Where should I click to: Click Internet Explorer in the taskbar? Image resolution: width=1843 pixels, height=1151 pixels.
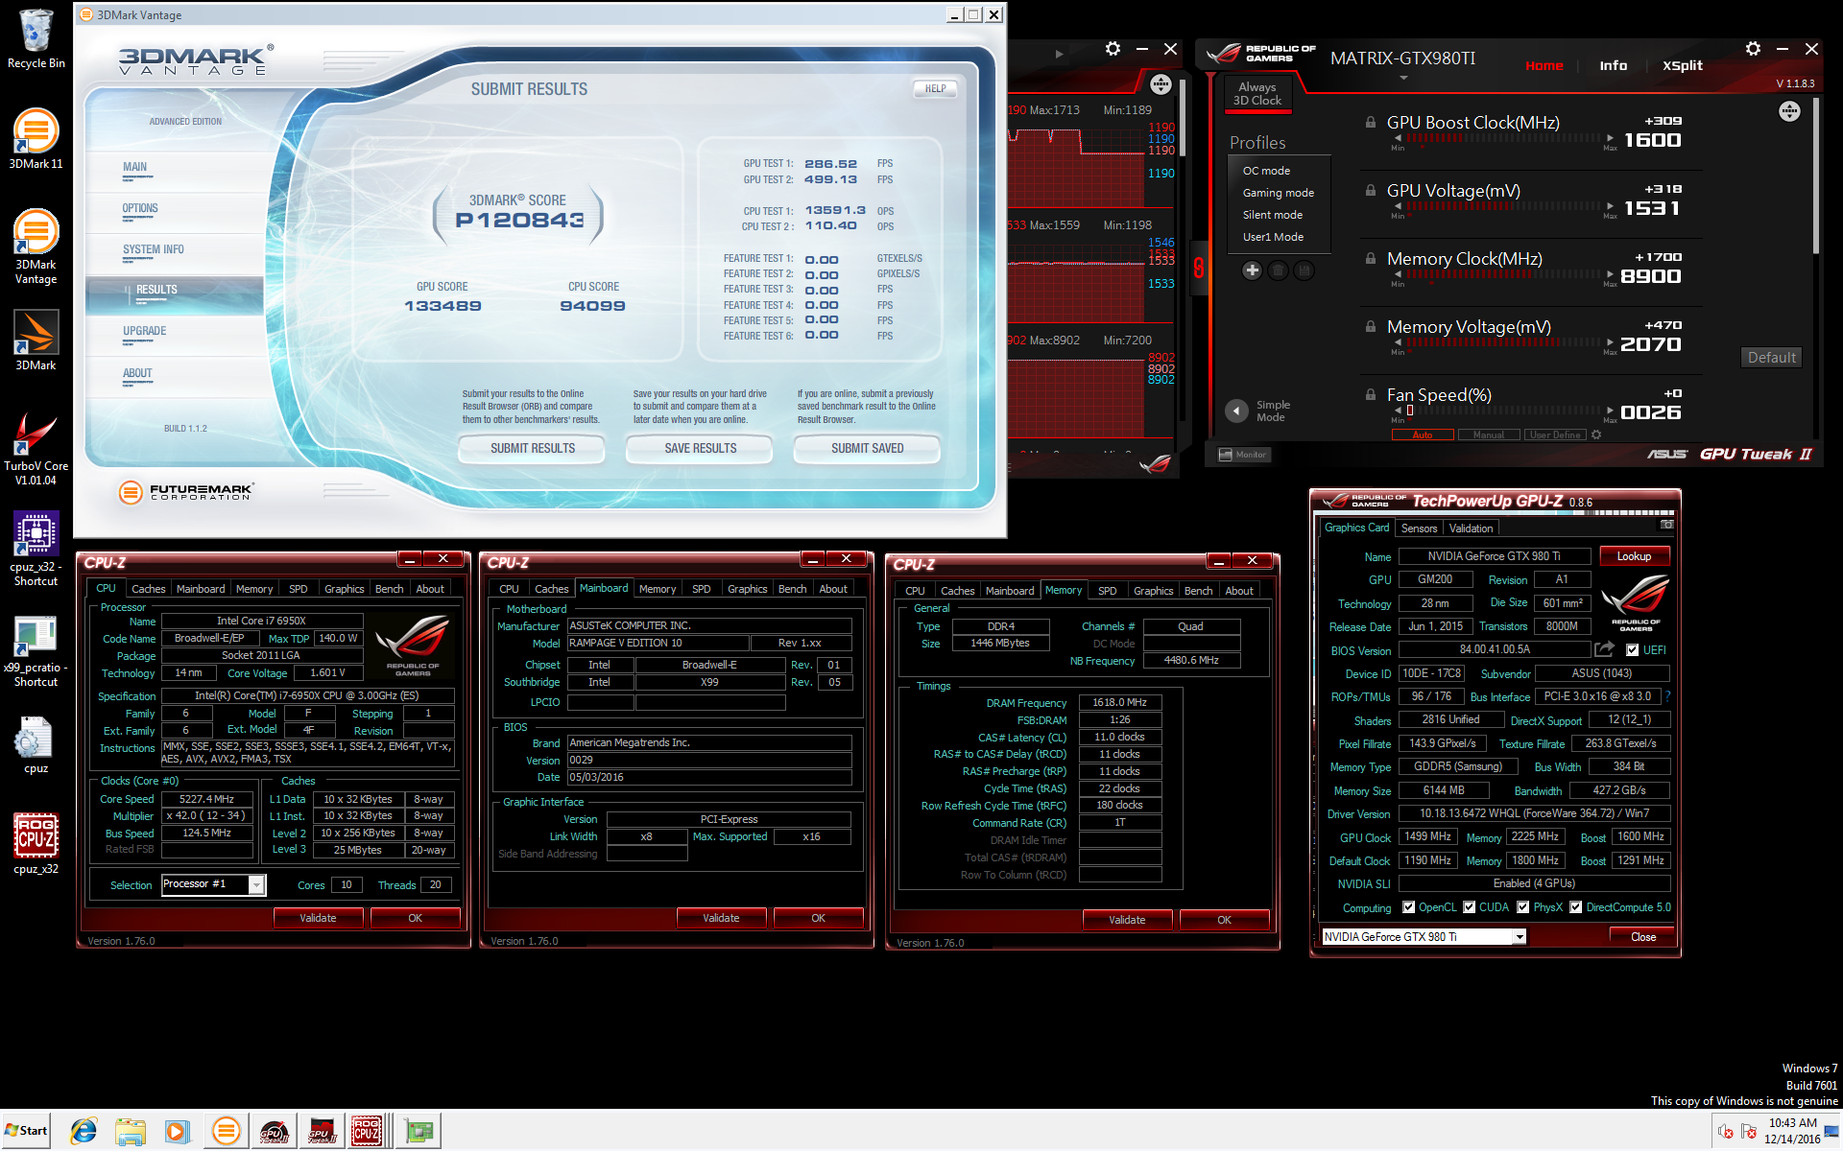click(84, 1131)
